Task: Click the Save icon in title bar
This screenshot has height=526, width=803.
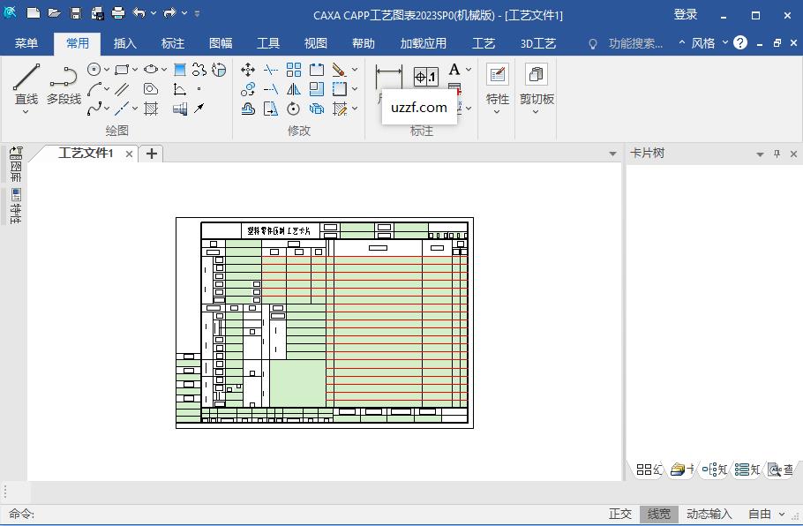Action: click(x=75, y=14)
